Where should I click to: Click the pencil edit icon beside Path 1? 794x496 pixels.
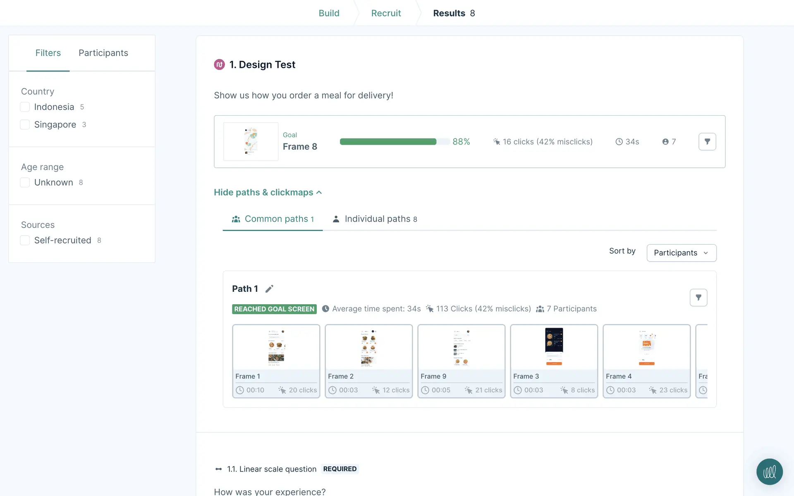click(x=269, y=289)
